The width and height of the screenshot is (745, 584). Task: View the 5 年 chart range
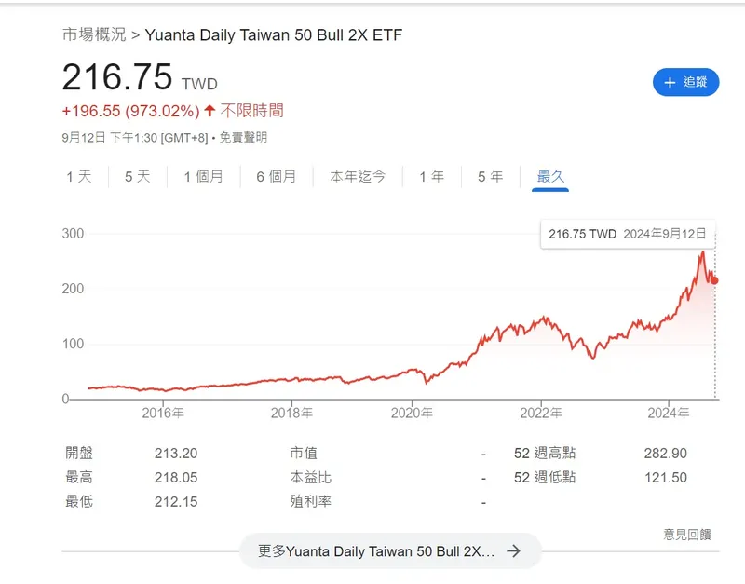click(490, 176)
